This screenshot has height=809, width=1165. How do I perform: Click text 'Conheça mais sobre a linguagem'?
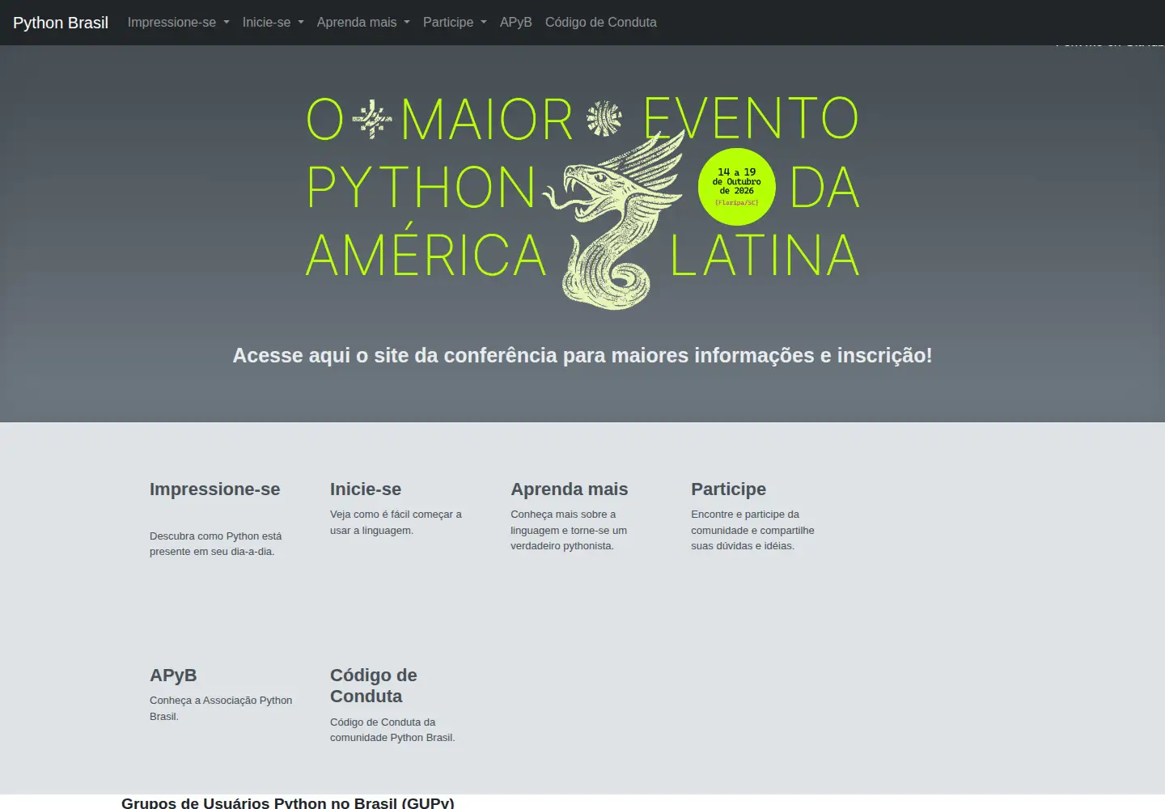tap(569, 530)
